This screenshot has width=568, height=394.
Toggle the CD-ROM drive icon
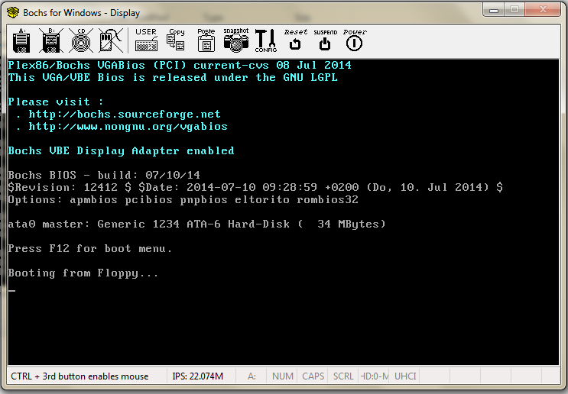(81, 40)
